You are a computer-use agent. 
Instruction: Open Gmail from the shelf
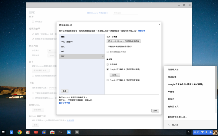click(x=28, y=132)
